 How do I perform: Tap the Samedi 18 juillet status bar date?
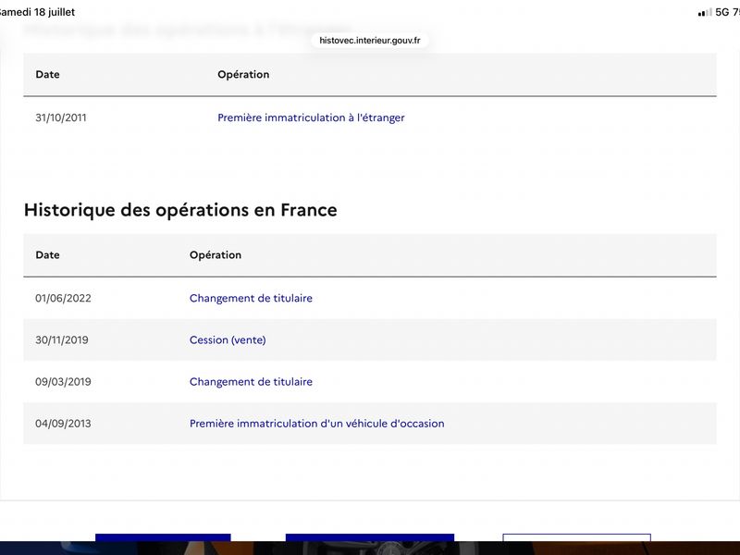pos(37,12)
